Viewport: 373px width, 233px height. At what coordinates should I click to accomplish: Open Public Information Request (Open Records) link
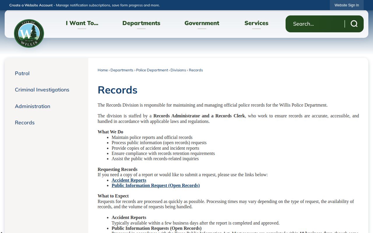[x=156, y=186]
